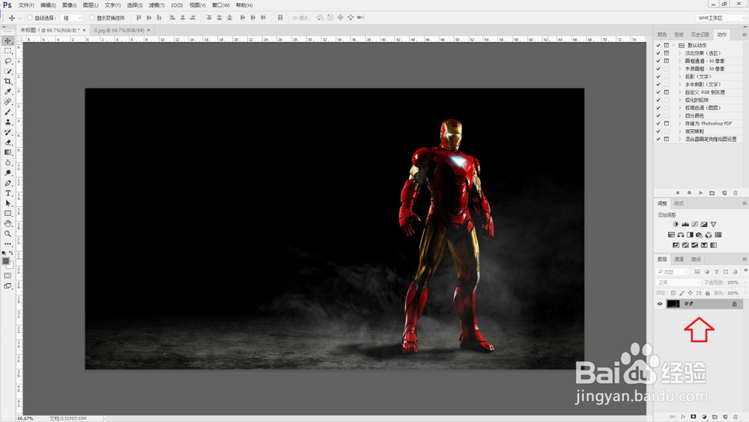Hide the 背景 layer with eye icon
This screenshot has width=749, height=422.
(660, 304)
